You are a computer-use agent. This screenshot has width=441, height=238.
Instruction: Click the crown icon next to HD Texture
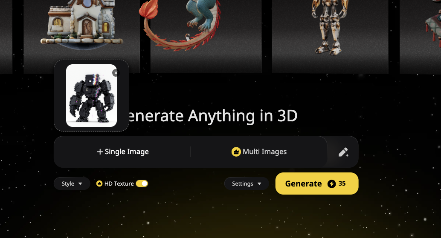tap(99, 184)
